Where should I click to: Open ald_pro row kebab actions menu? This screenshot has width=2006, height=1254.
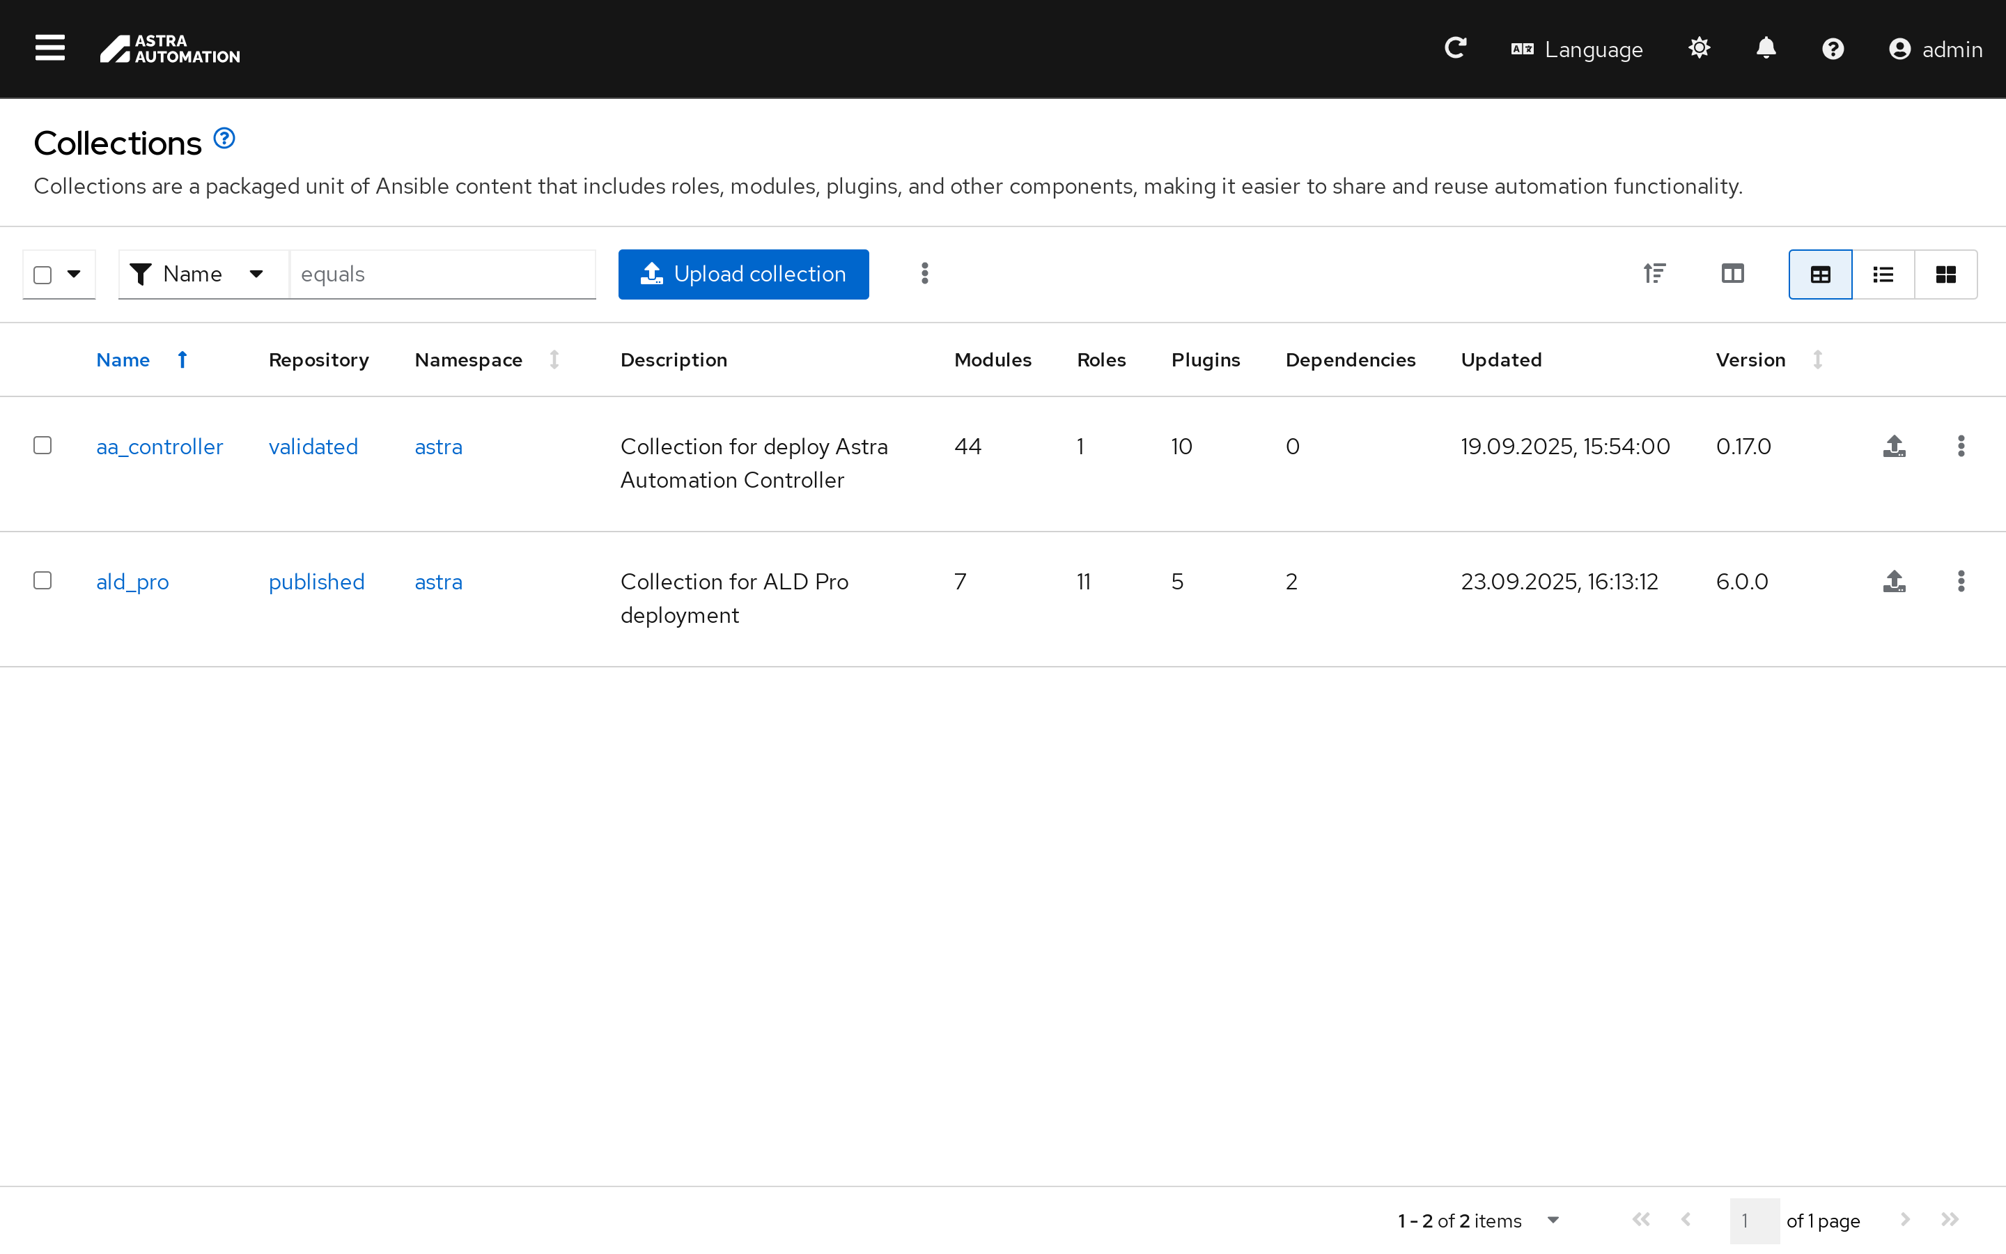1961,582
